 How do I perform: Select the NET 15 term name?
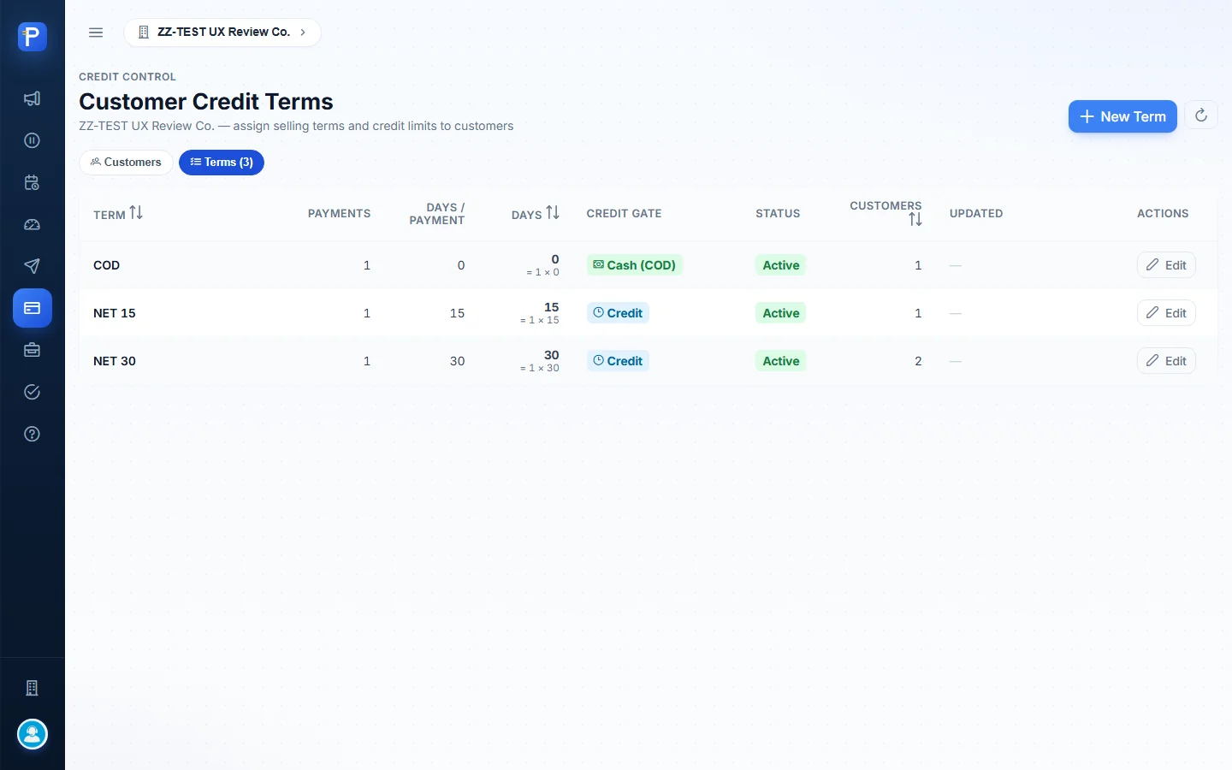115,313
